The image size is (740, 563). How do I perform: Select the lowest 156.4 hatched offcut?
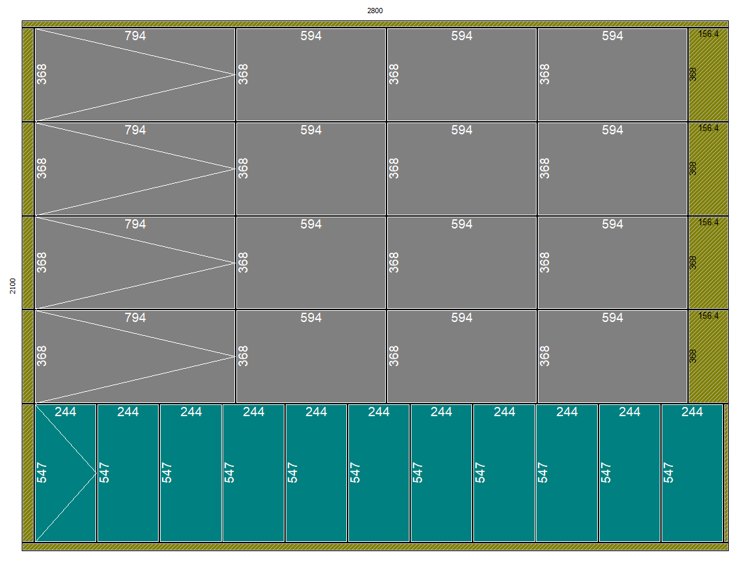708,357
